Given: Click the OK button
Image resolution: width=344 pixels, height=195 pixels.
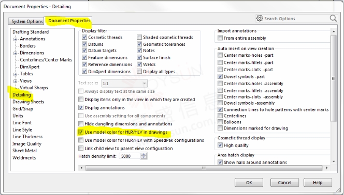Looking at the screenshot, I should click(249, 183).
